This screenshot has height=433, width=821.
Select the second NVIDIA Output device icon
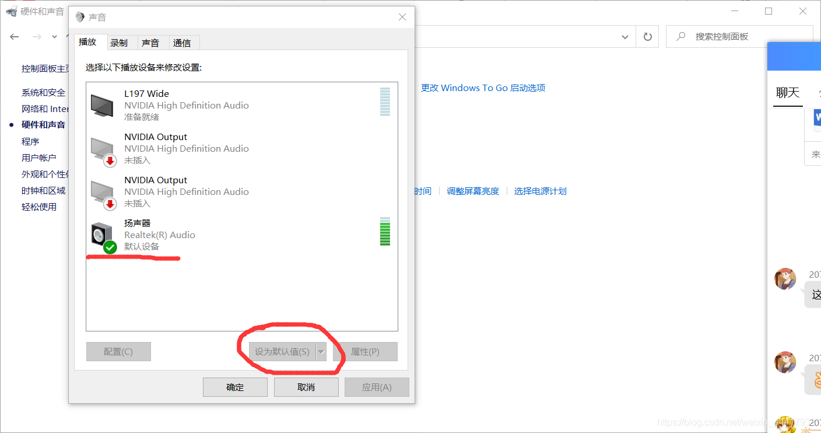pyautogui.click(x=103, y=194)
